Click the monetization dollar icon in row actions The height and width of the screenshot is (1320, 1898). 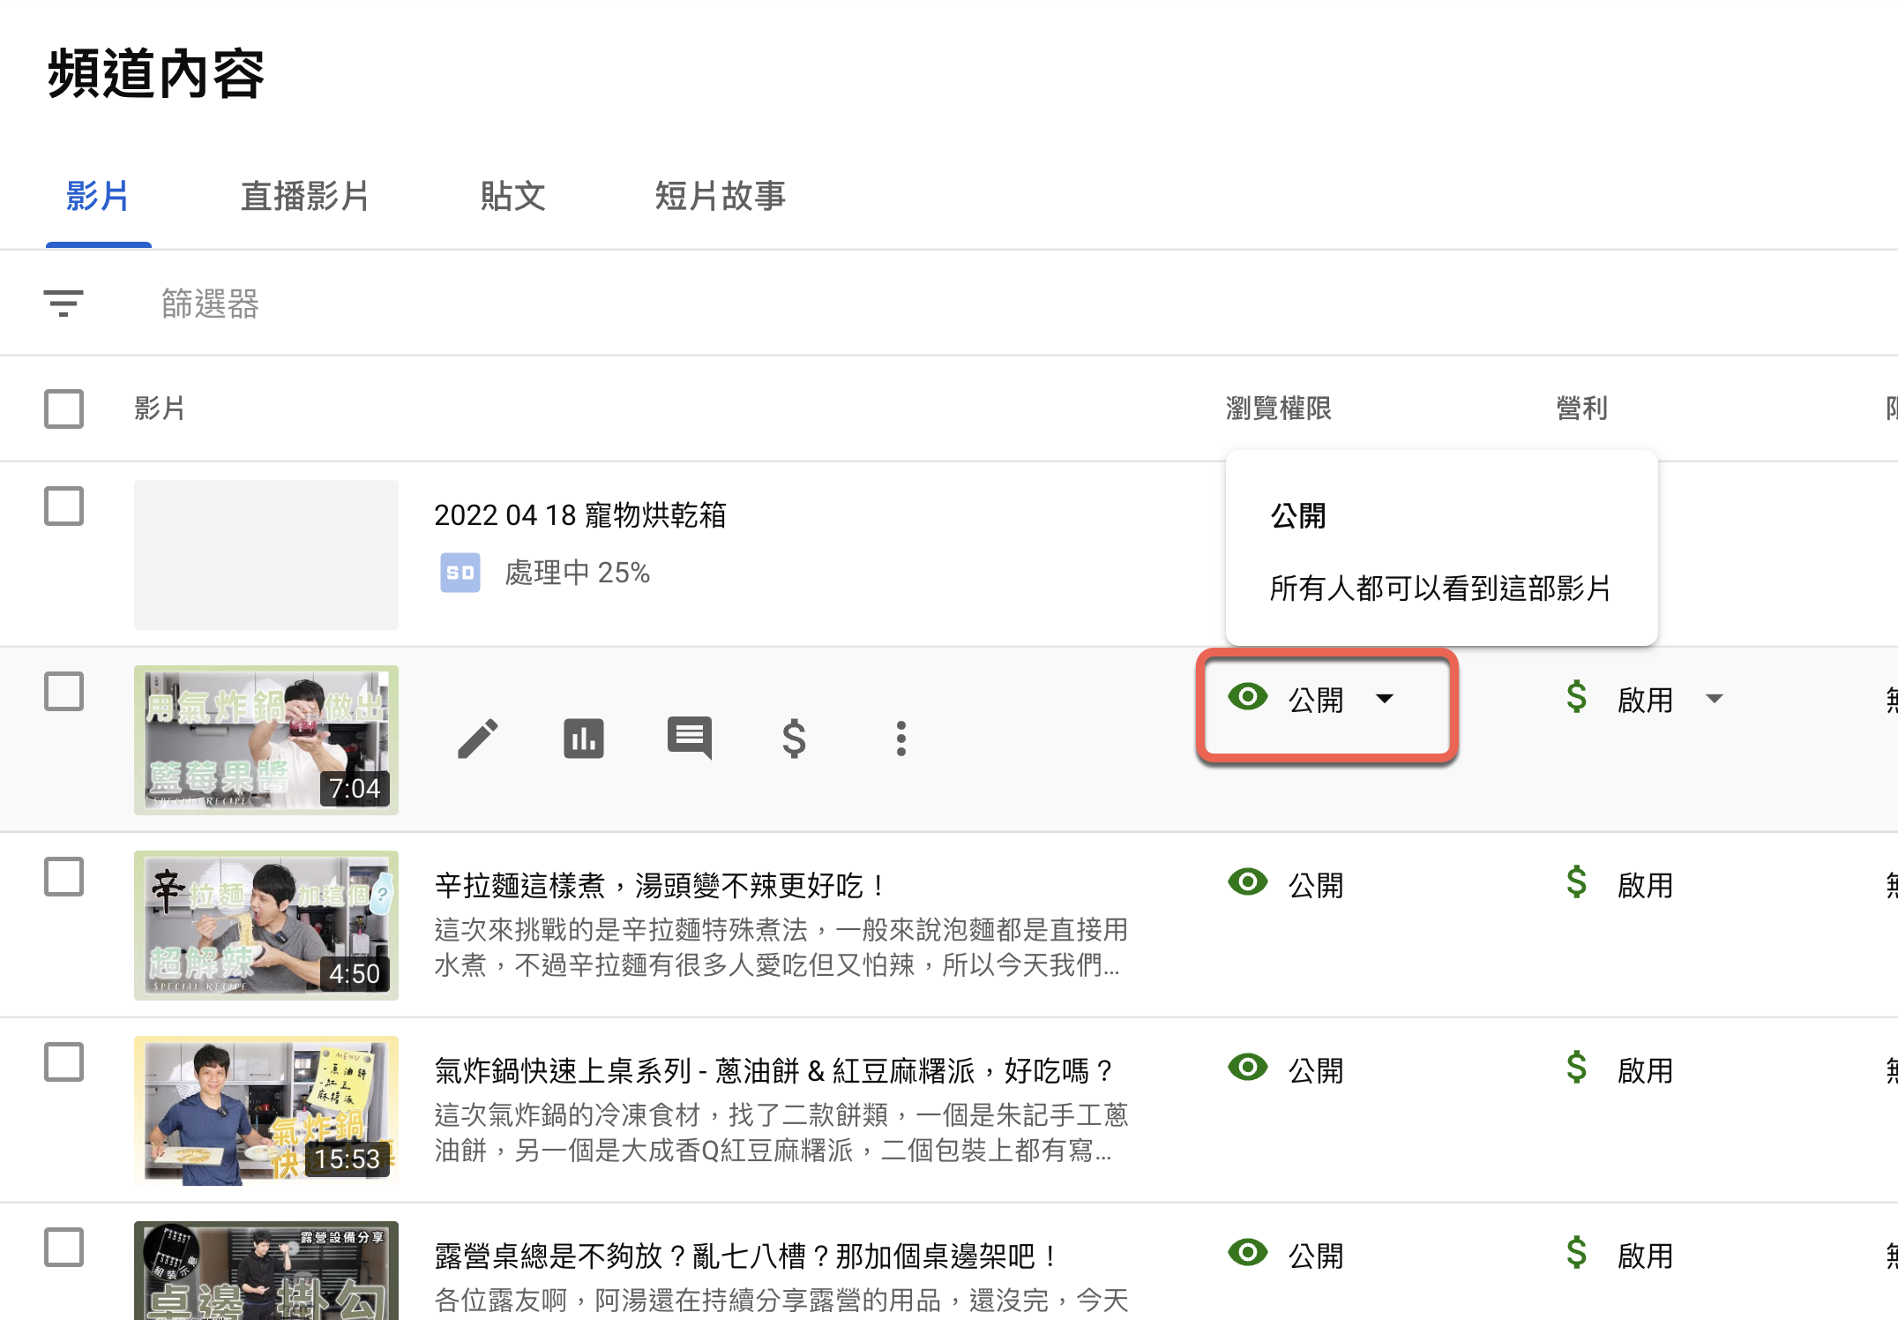click(x=794, y=739)
